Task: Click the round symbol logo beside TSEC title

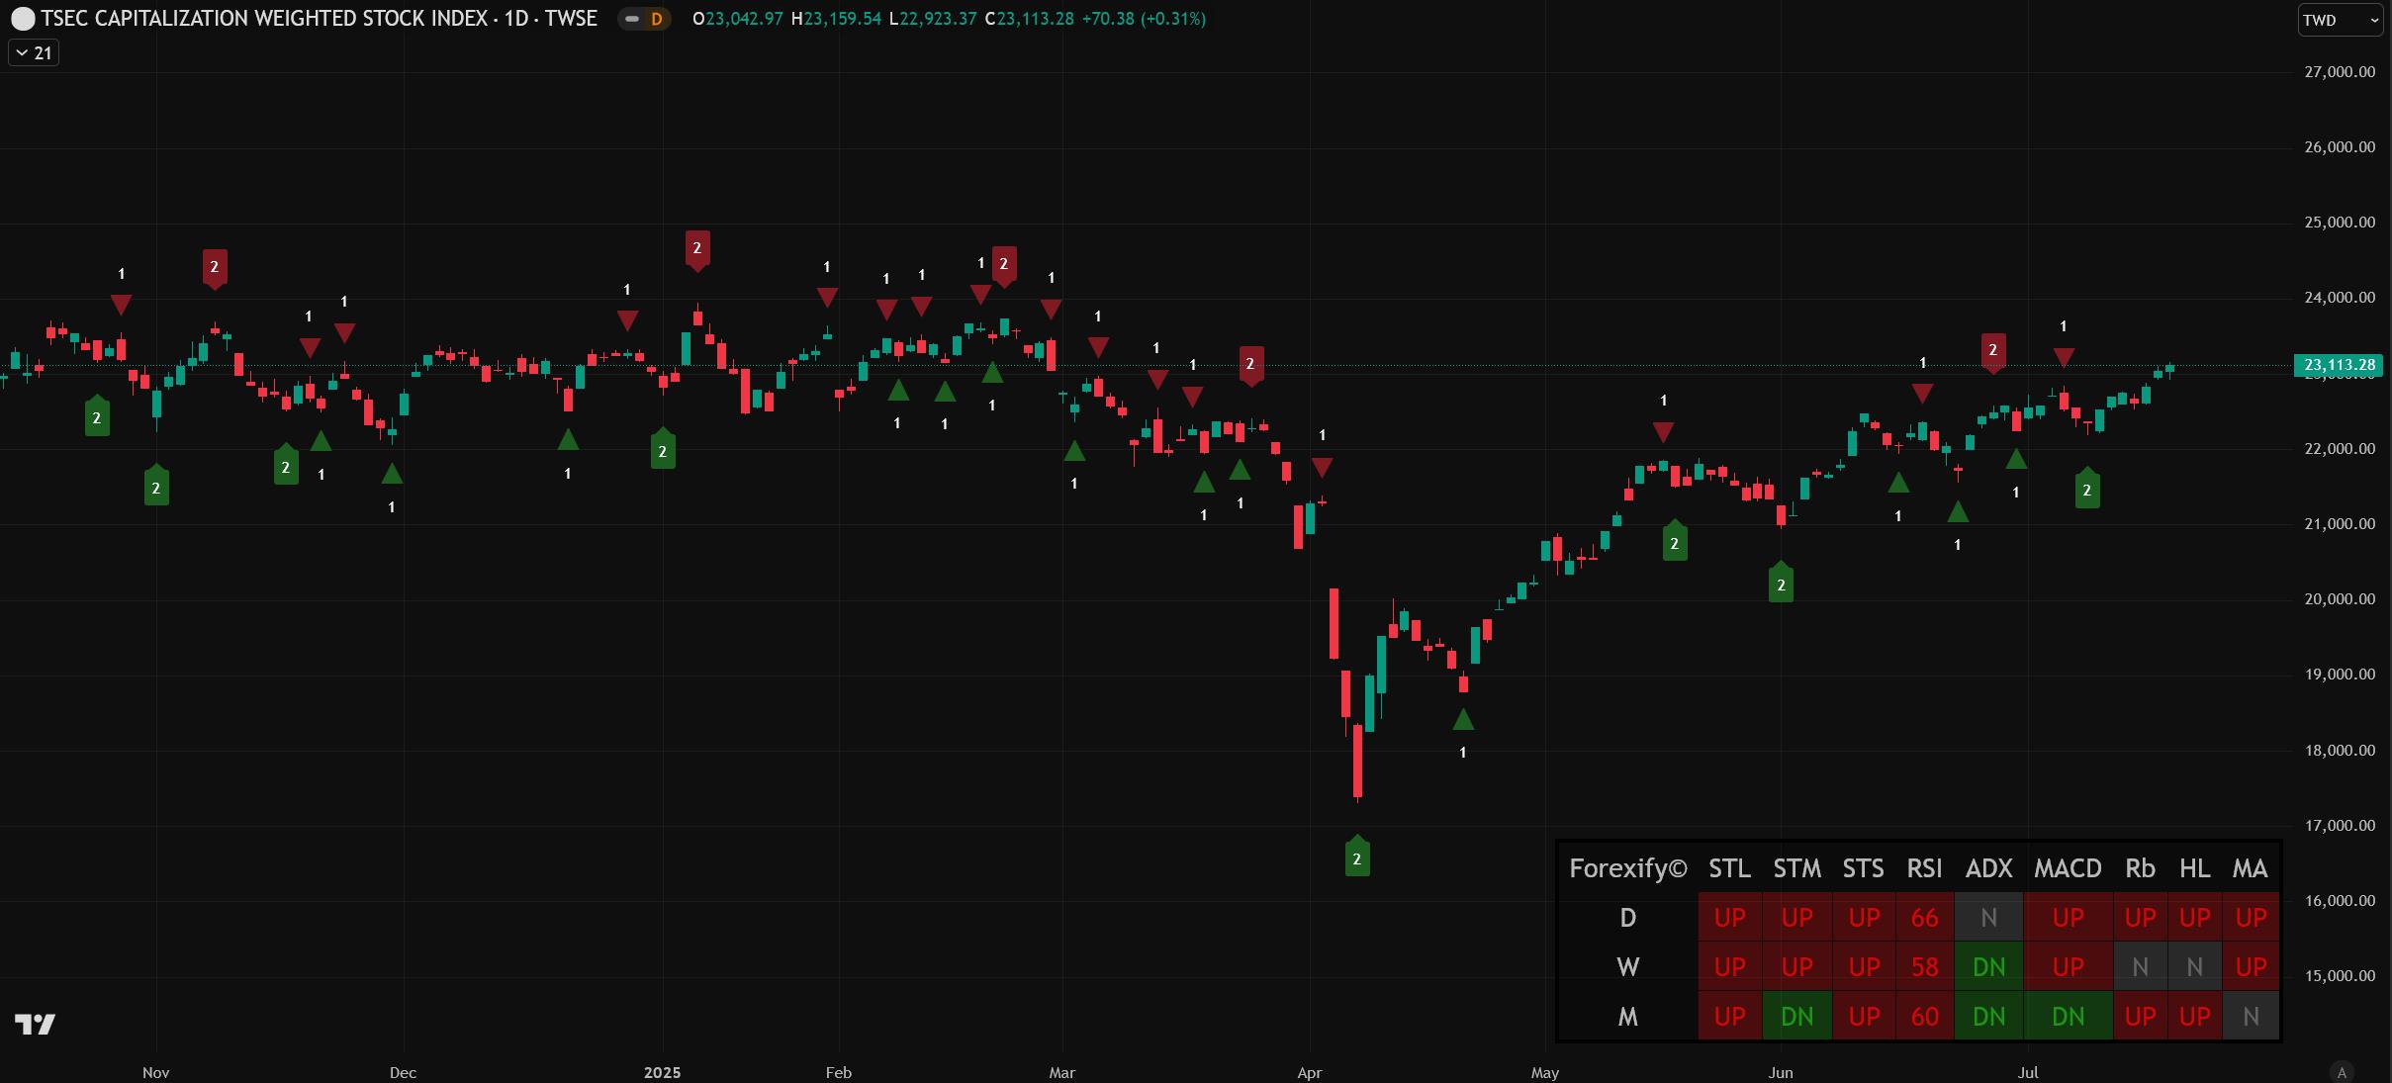Action: click(x=22, y=19)
